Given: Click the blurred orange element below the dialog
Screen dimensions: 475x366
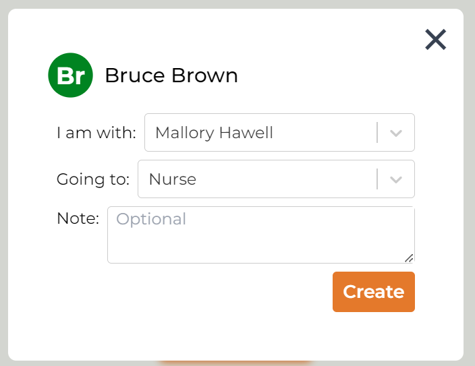Looking at the screenshot, I should pyautogui.click(x=236, y=363).
